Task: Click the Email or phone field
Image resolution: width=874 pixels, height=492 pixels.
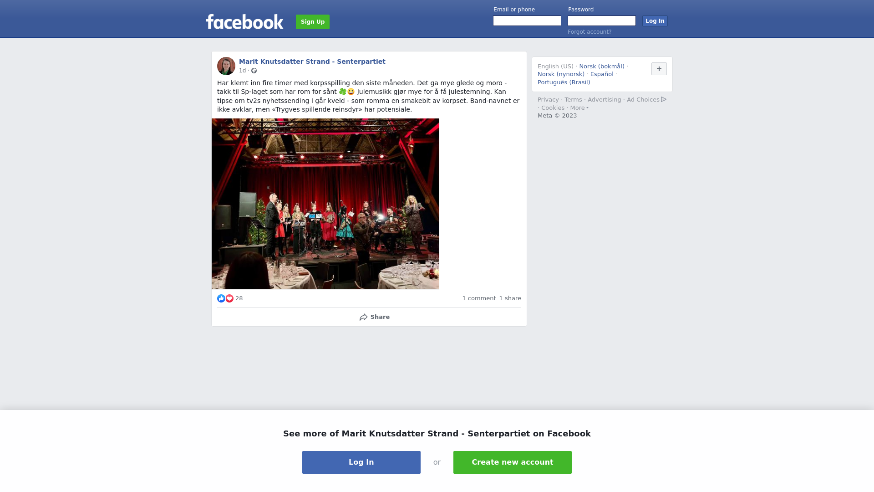Action: [527, 21]
